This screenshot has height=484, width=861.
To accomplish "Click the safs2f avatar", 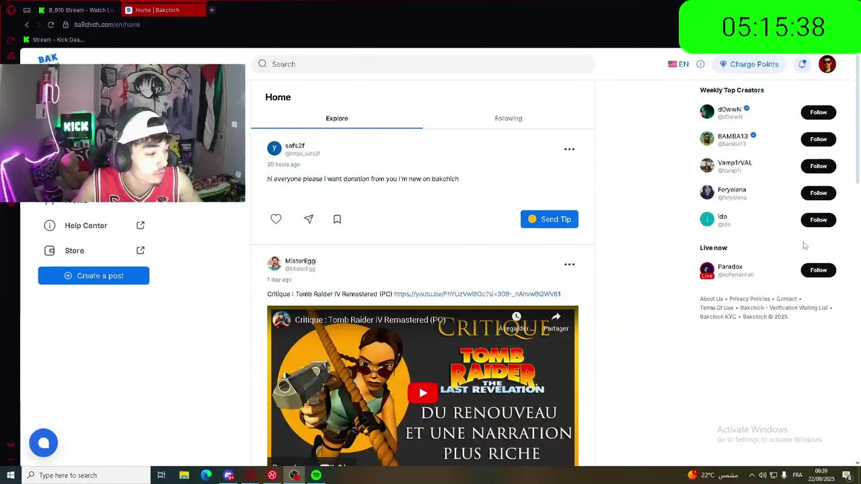I will click(x=274, y=149).
